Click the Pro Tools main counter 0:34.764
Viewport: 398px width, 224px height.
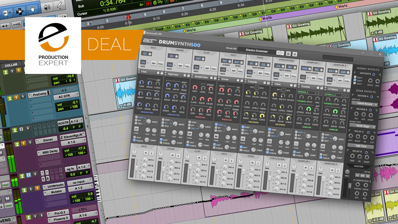coord(113,4)
